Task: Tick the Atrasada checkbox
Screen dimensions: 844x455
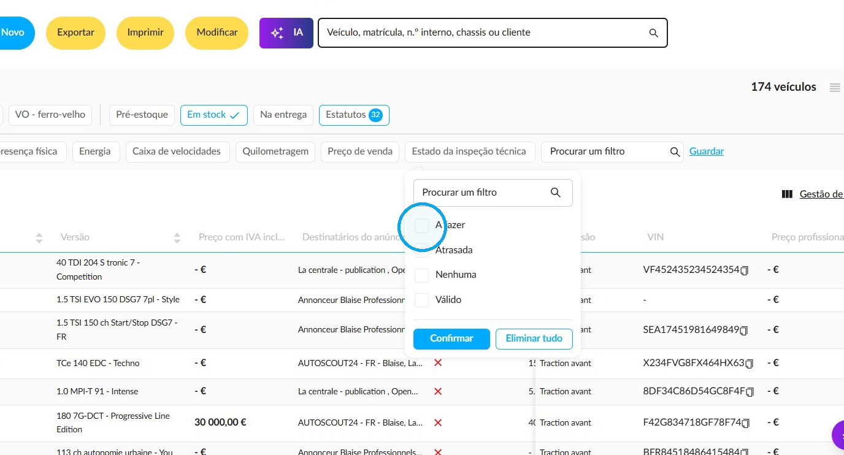Action: (421, 250)
